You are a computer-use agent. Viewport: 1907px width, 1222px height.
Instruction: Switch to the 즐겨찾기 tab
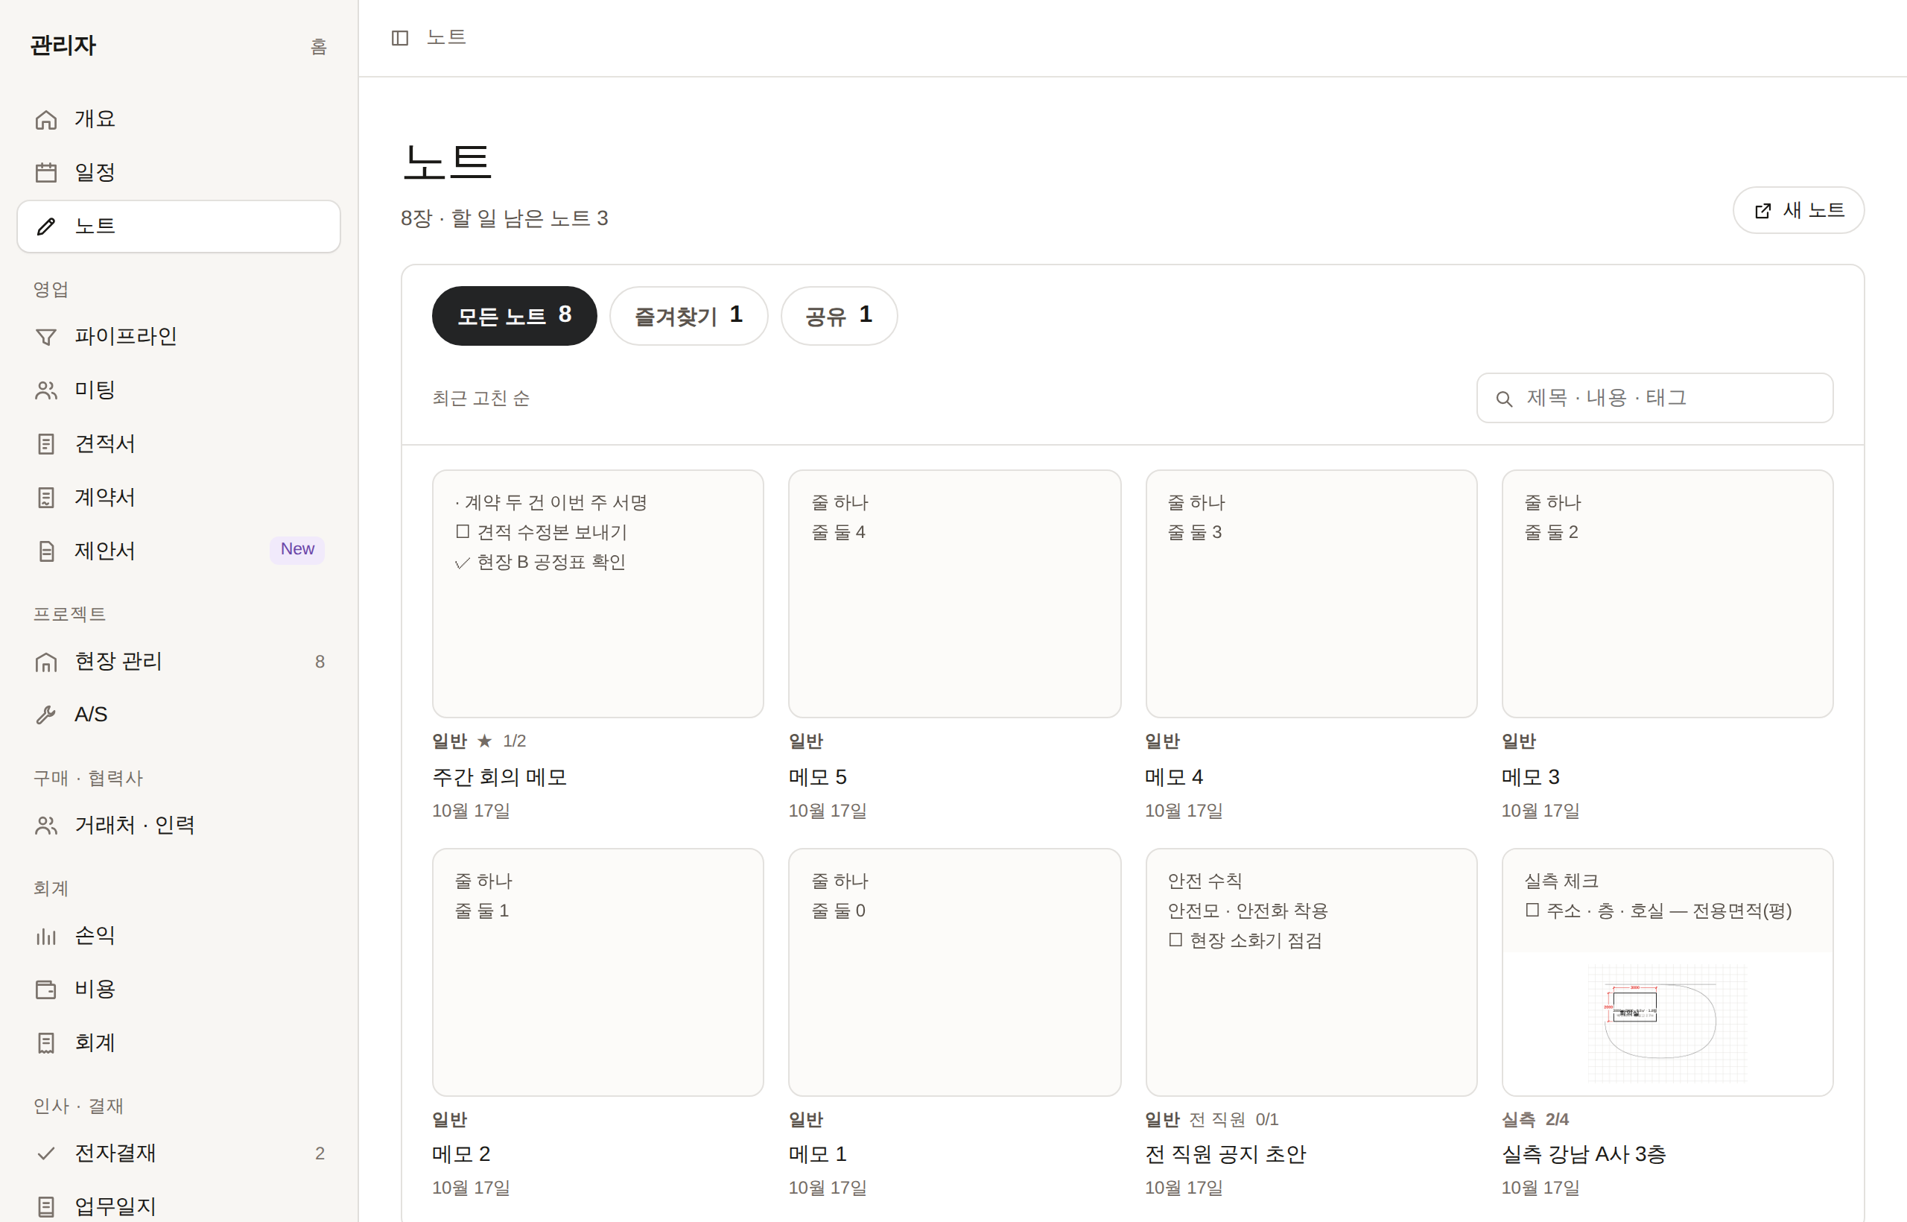coord(688,316)
